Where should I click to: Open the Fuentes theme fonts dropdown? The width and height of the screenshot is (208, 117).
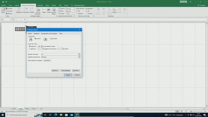(x=9, y=11)
